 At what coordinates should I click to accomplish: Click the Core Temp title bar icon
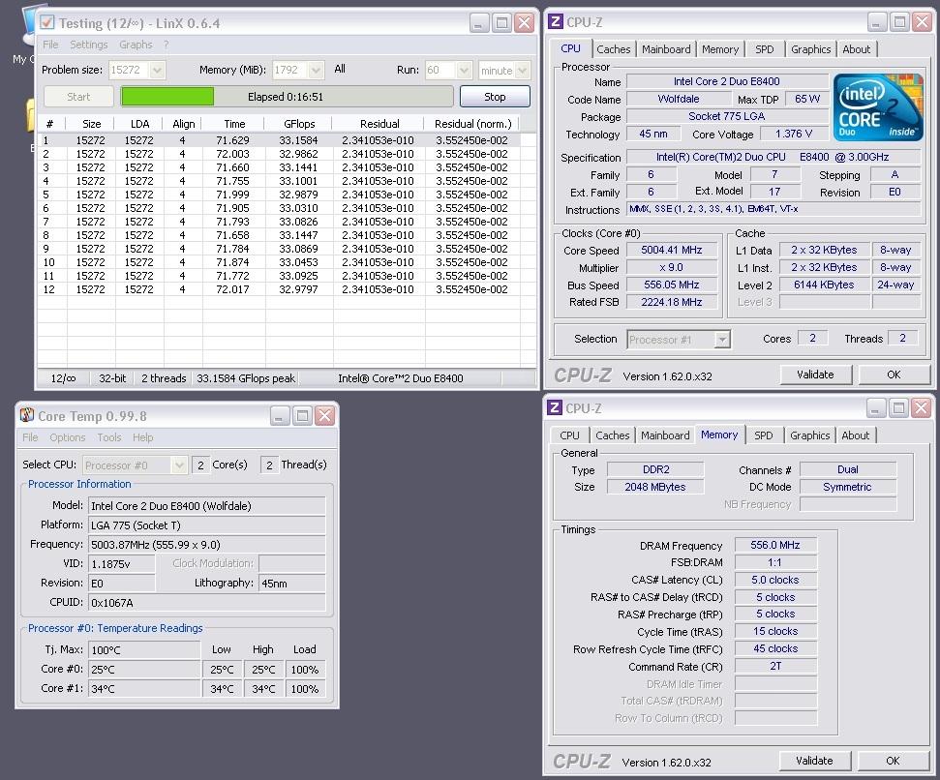27,415
